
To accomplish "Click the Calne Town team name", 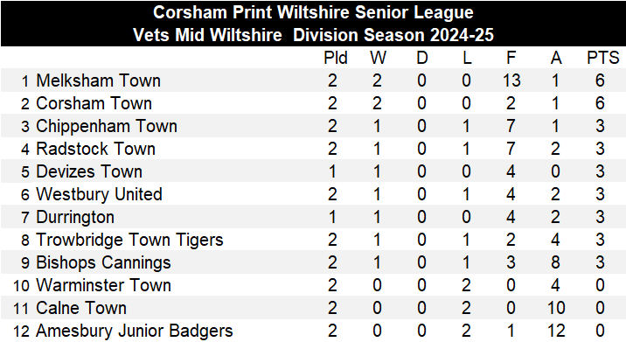I will pos(81,309).
